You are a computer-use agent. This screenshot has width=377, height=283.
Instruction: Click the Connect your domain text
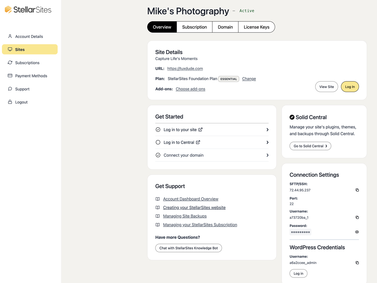[x=183, y=155]
